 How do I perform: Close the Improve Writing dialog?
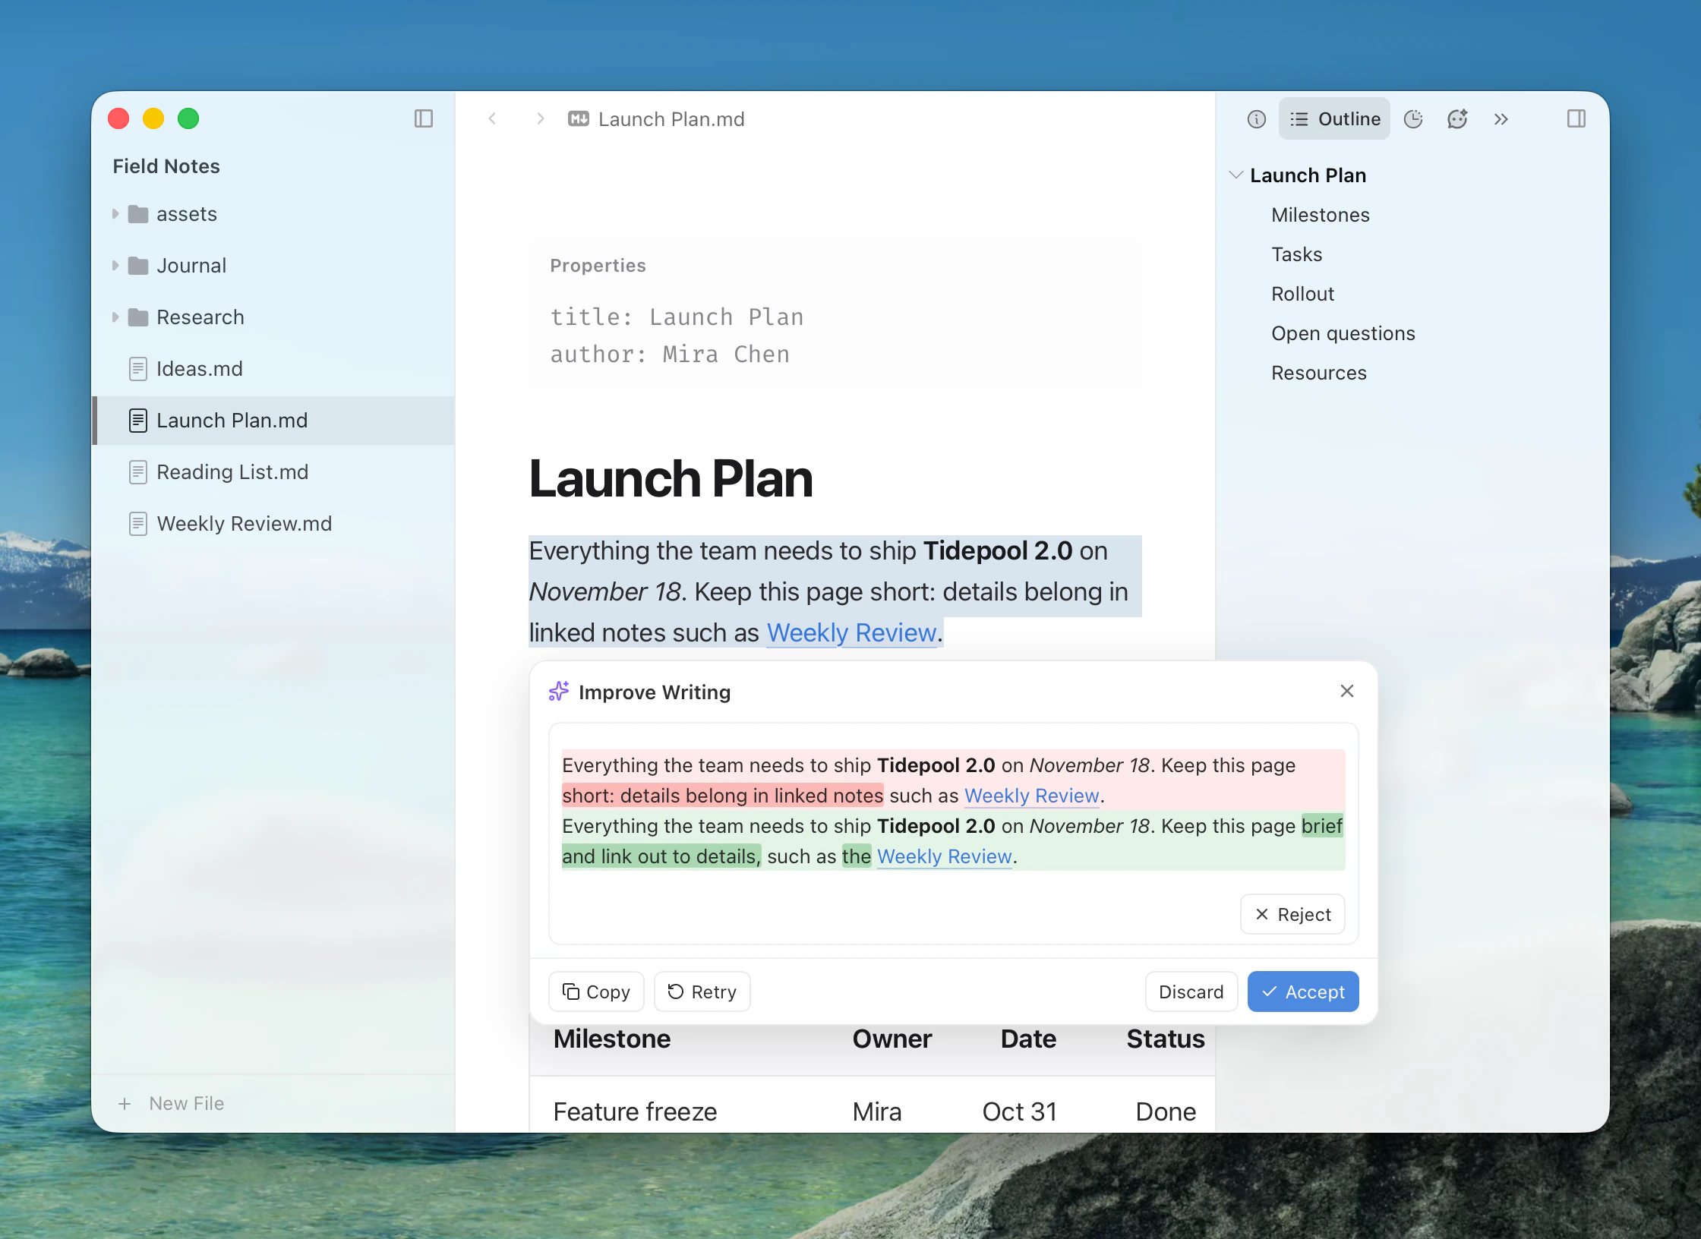point(1347,691)
